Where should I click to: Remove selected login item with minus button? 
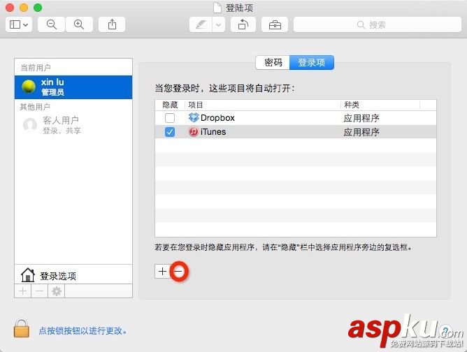click(178, 272)
